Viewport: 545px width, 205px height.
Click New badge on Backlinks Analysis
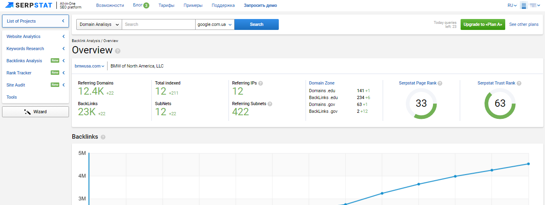pyautogui.click(x=55, y=61)
